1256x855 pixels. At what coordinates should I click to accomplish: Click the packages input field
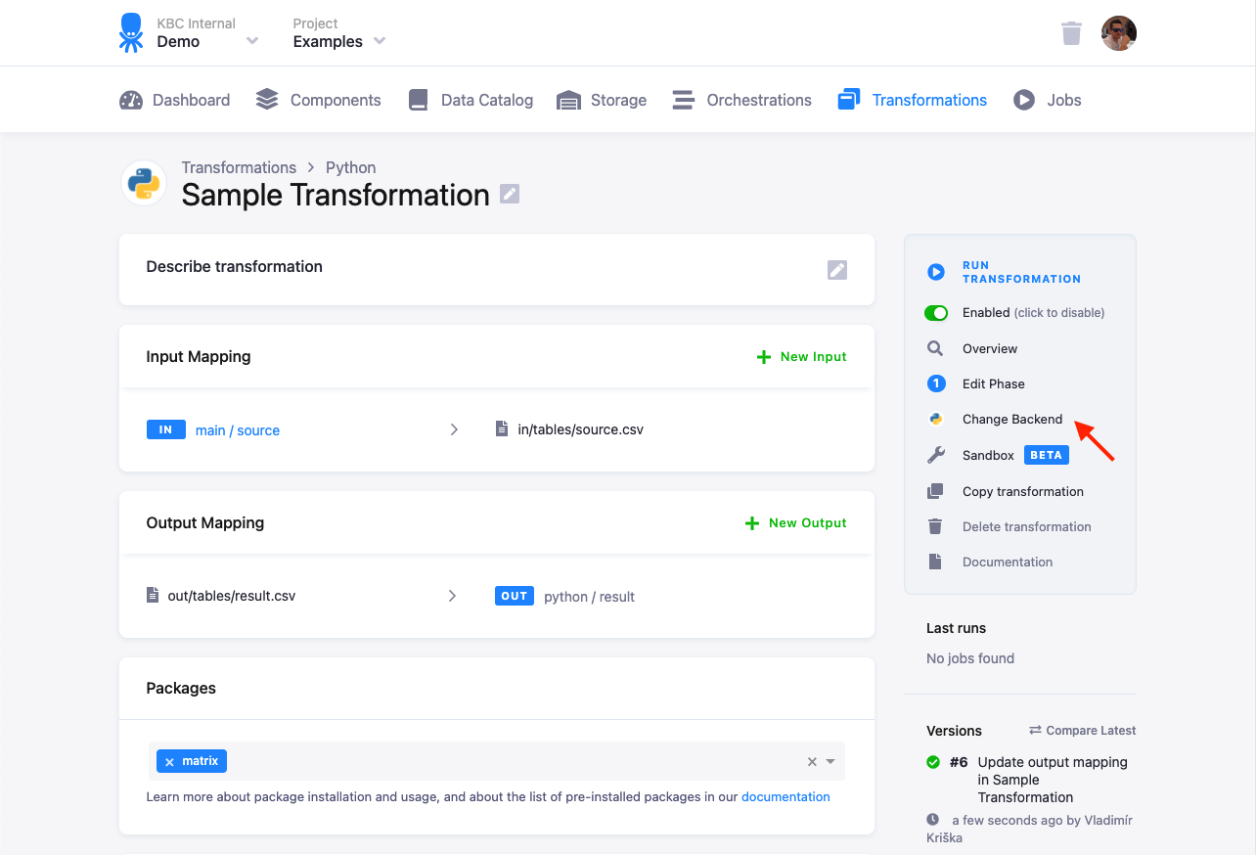point(497,761)
